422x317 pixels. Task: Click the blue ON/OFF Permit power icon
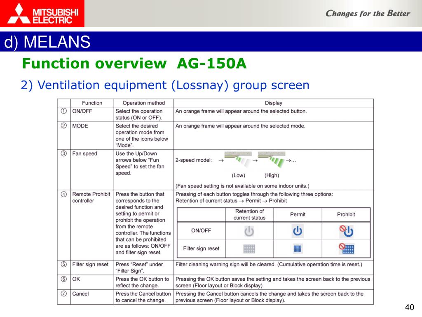coord(298,231)
